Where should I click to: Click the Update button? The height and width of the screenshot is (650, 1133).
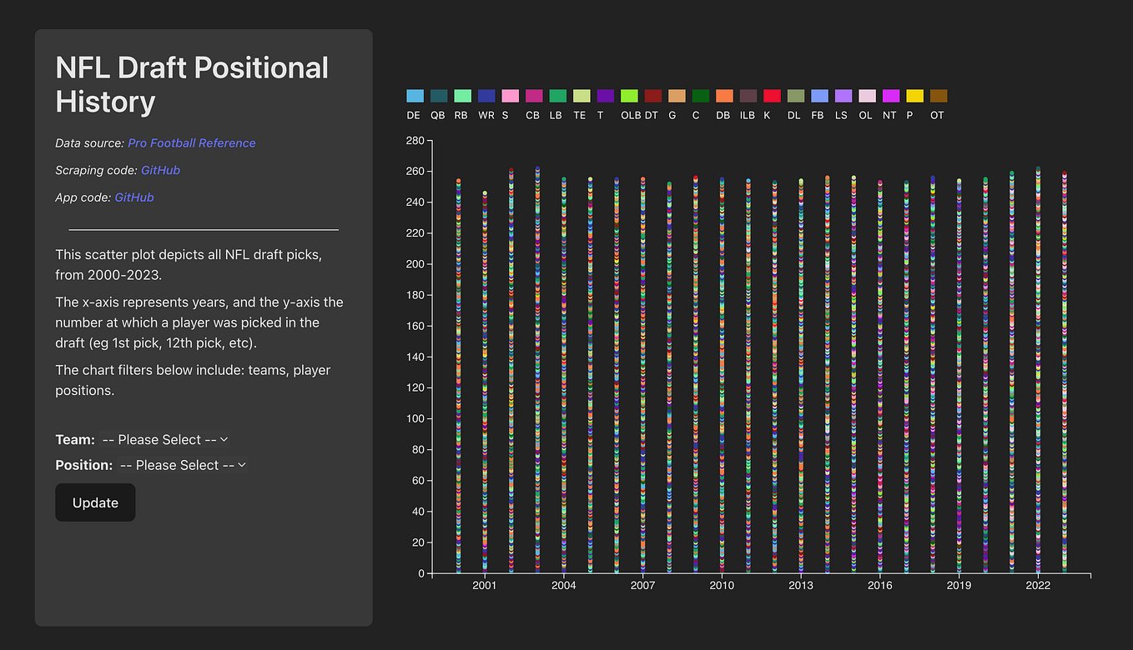94,502
